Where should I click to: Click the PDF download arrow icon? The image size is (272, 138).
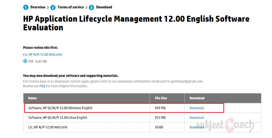click(x=25, y=61)
